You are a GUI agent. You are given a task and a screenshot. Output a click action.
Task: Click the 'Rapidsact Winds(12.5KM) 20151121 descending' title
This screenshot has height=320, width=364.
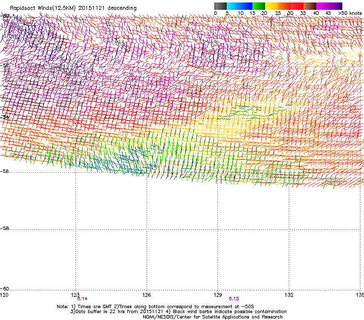pyautogui.click(x=73, y=8)
